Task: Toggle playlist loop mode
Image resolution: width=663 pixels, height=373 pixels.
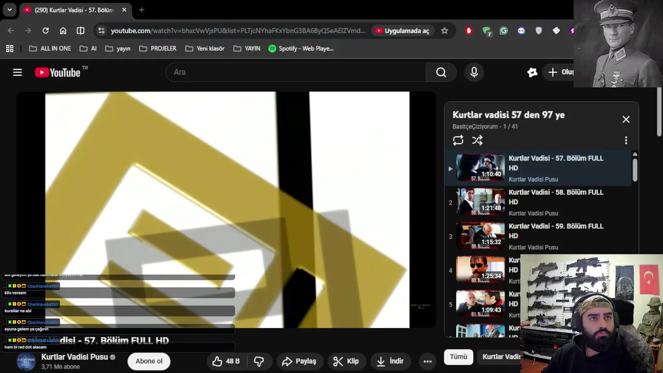Action: 458,140
